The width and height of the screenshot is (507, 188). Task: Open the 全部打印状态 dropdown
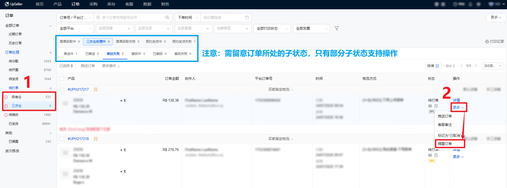(x=272, y=28)
